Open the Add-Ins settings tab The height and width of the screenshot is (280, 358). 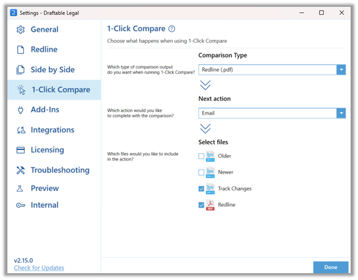tap(54, 110)
